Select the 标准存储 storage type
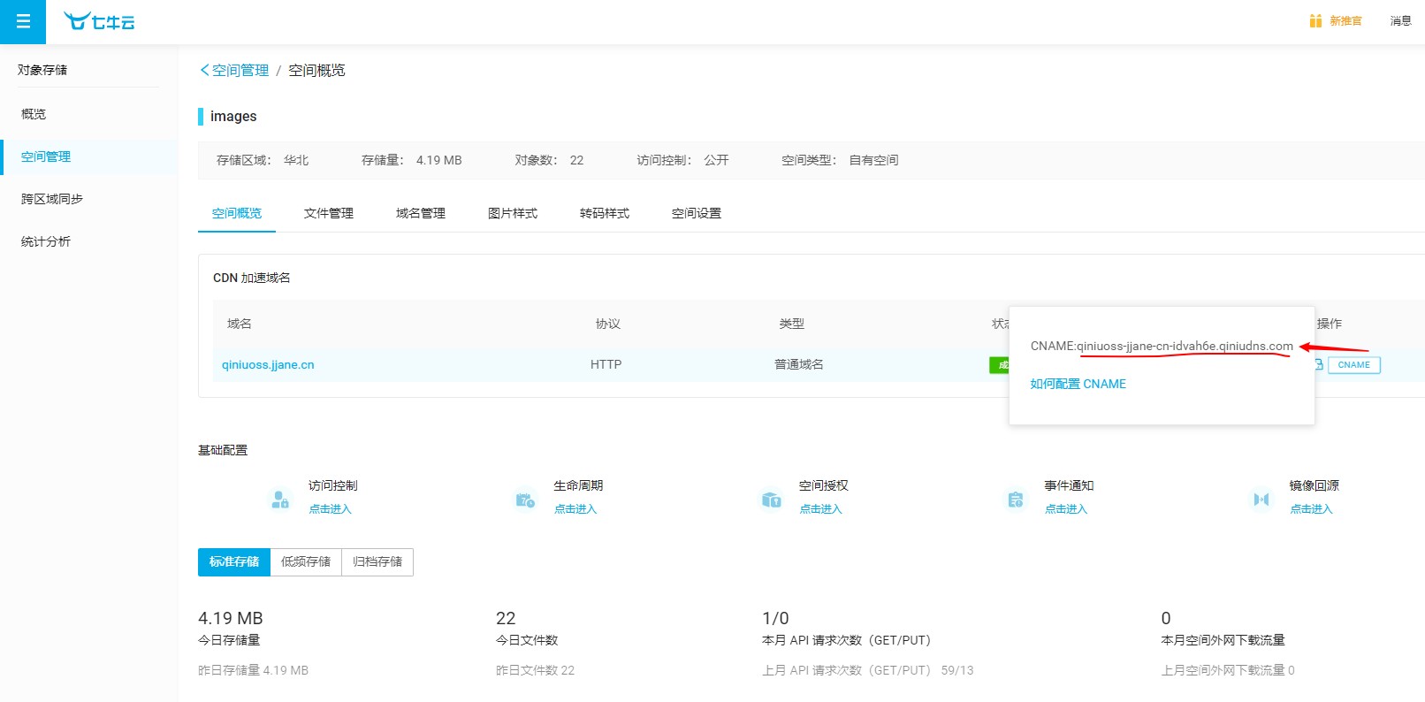 click(234, 562)
